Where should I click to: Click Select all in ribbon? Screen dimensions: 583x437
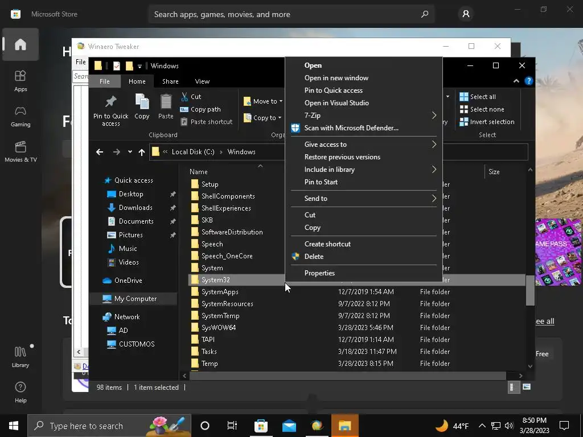coord(478,97)
